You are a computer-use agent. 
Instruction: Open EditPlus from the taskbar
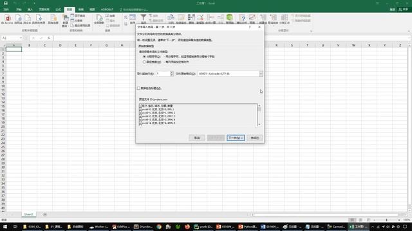tap(121, 227)
